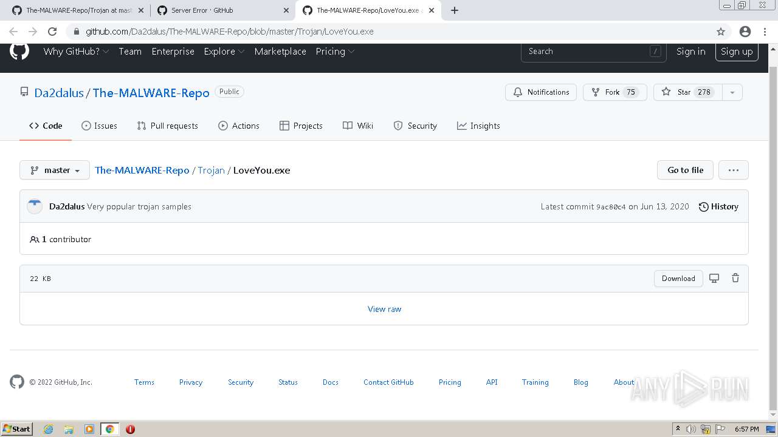Click the volume speaker tray icon
The image size is (778, 437).
click(691, 429)
